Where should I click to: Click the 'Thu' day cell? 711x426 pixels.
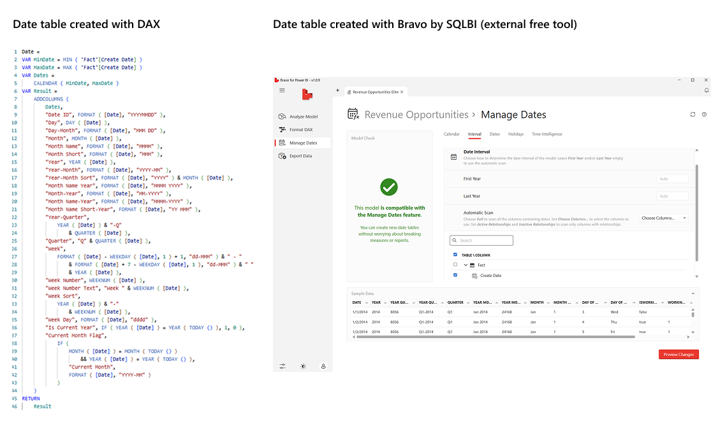[613, 322]
